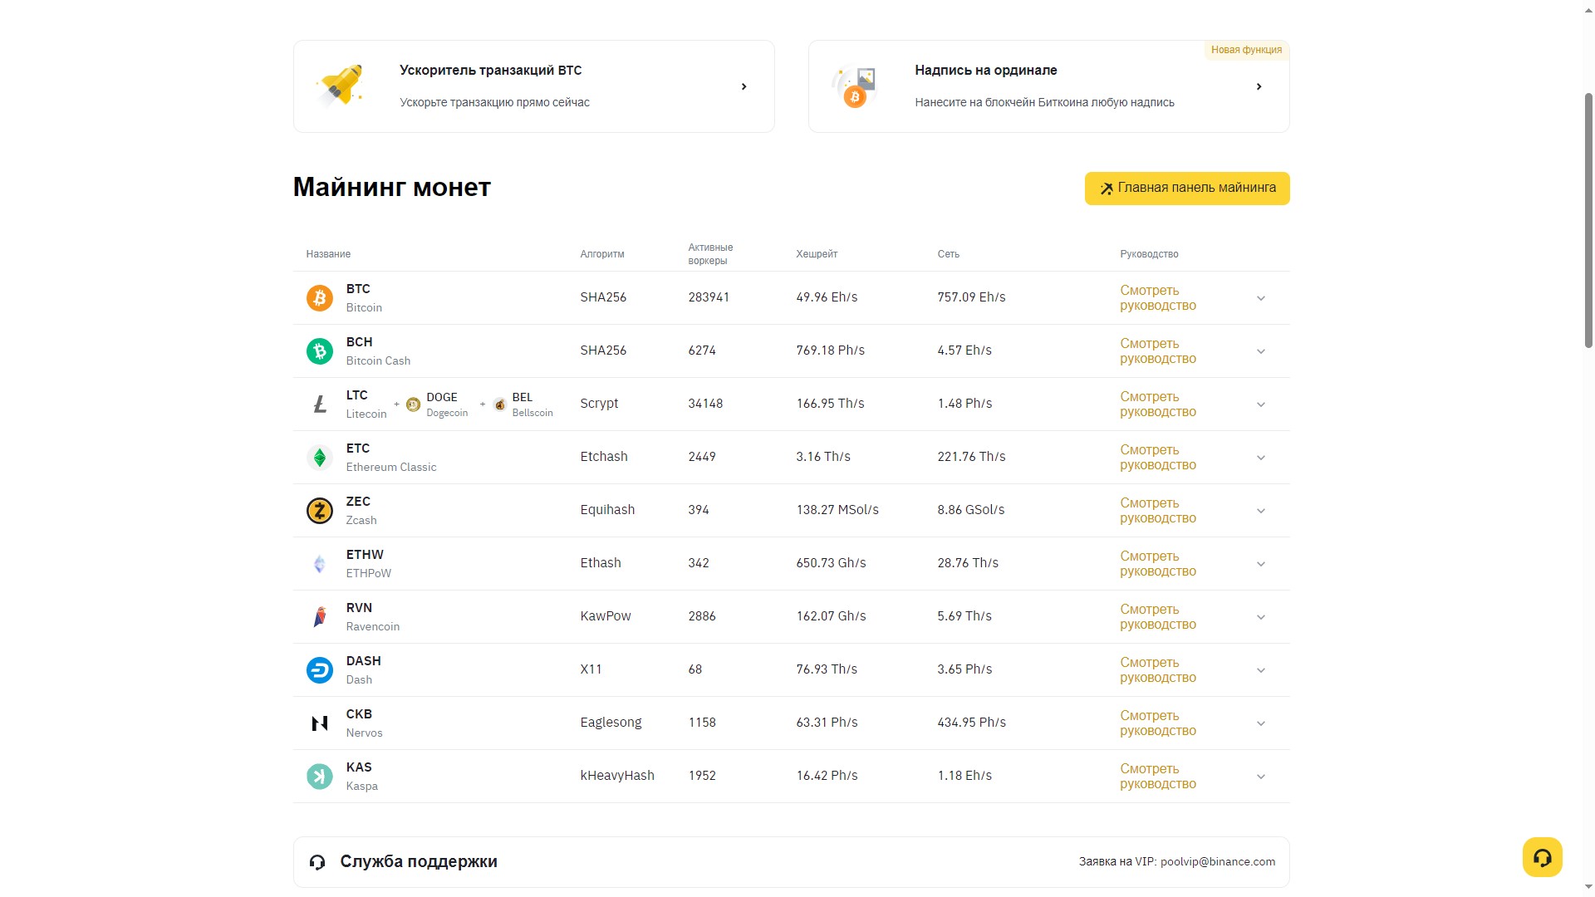Expand the ZEC row chevron
1595x897 pixels.
point(1261,511)
